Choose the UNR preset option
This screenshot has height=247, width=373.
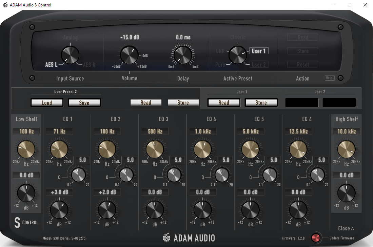point(220,51)
